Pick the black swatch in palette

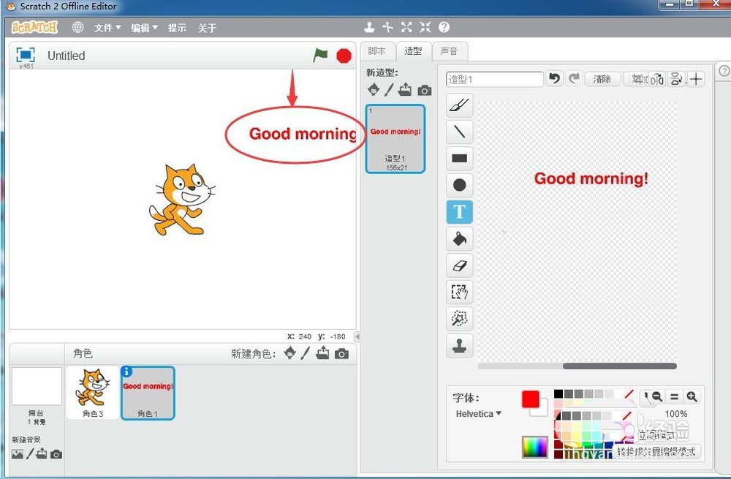pyautogui.click(x=558, y=394)
